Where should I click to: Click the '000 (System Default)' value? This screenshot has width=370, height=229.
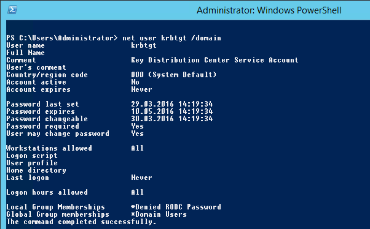click(174, 75)
